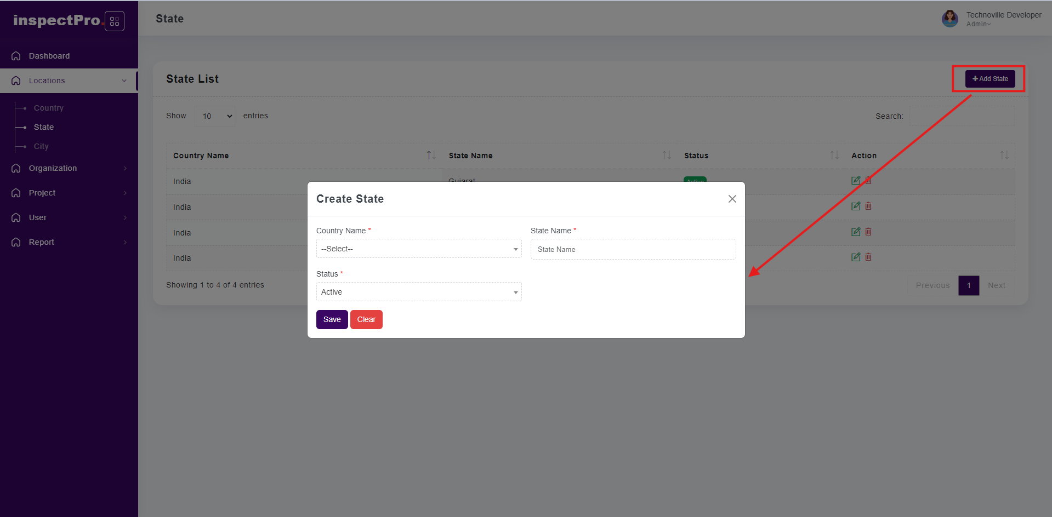1052x517 pixels.
Task: Open Dashboard from the sidebar
Action: [49, 56]
